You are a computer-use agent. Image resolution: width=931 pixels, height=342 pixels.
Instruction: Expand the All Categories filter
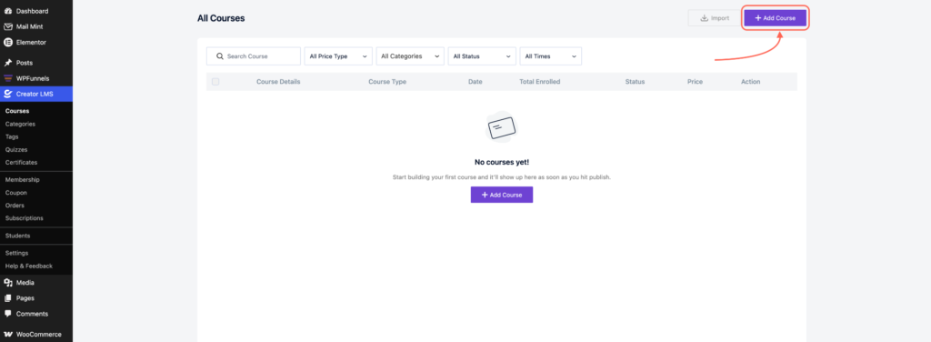pos(410,56)
